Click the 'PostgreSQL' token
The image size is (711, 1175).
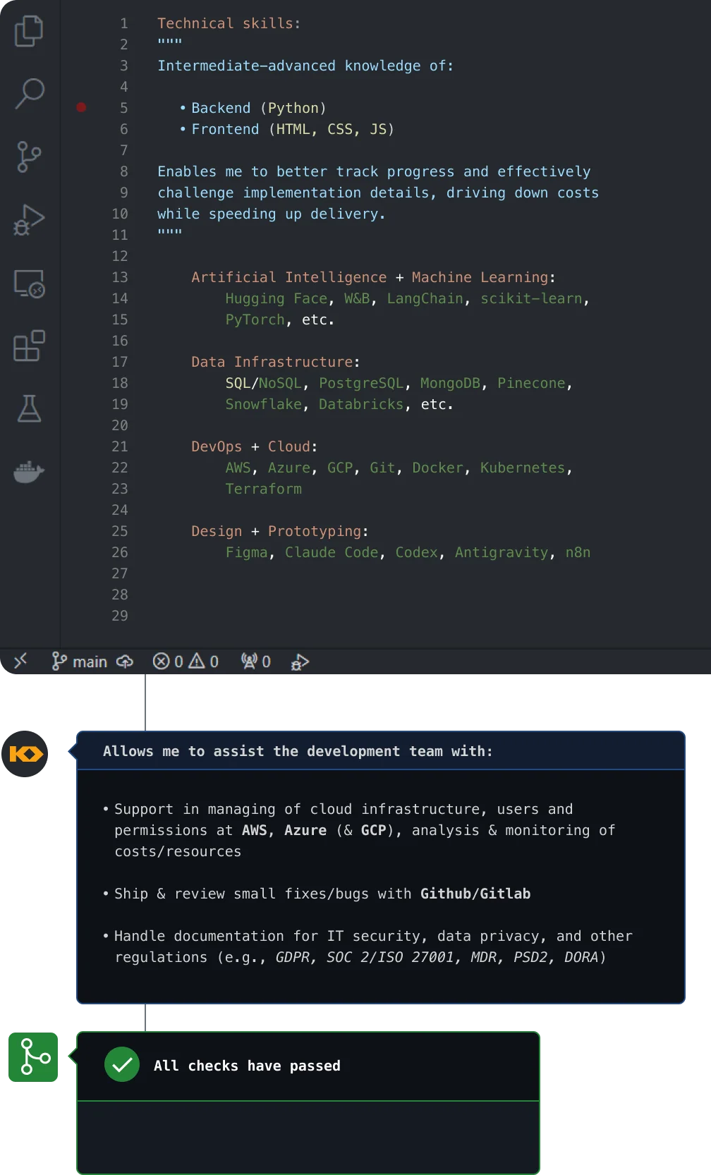(x=361, y=383)
